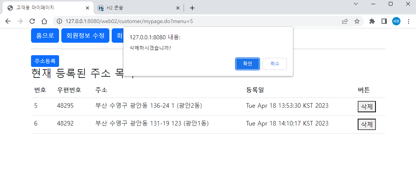Click the 홈으로 button

coord(45,36)
